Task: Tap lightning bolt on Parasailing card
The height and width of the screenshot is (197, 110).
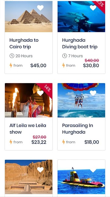Action: pyautogui.click(x=64, y=142)
